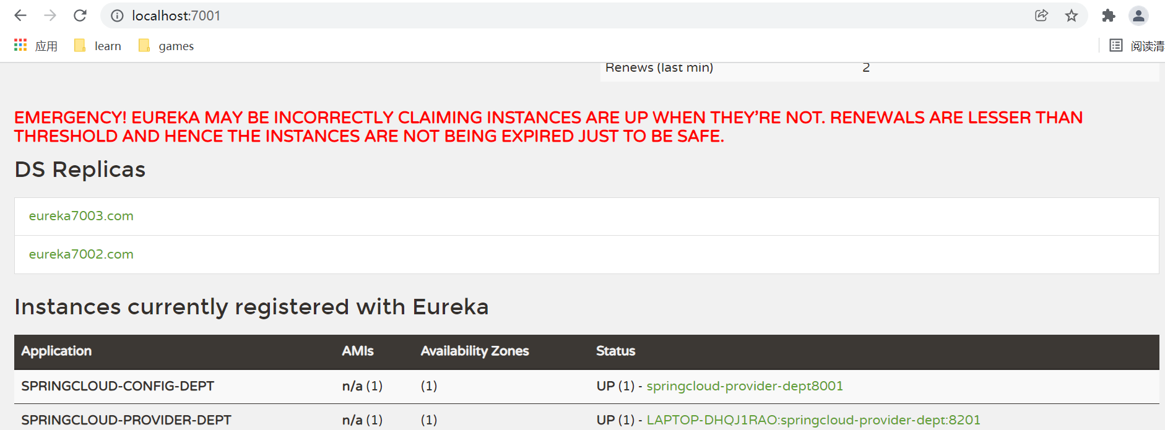
Task: Open the user profile icon
Action: pos(1138,15)
